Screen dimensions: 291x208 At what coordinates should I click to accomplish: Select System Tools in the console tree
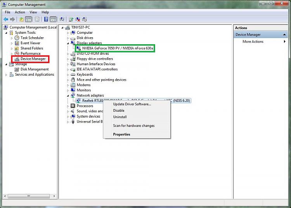(x=25, y=33)
